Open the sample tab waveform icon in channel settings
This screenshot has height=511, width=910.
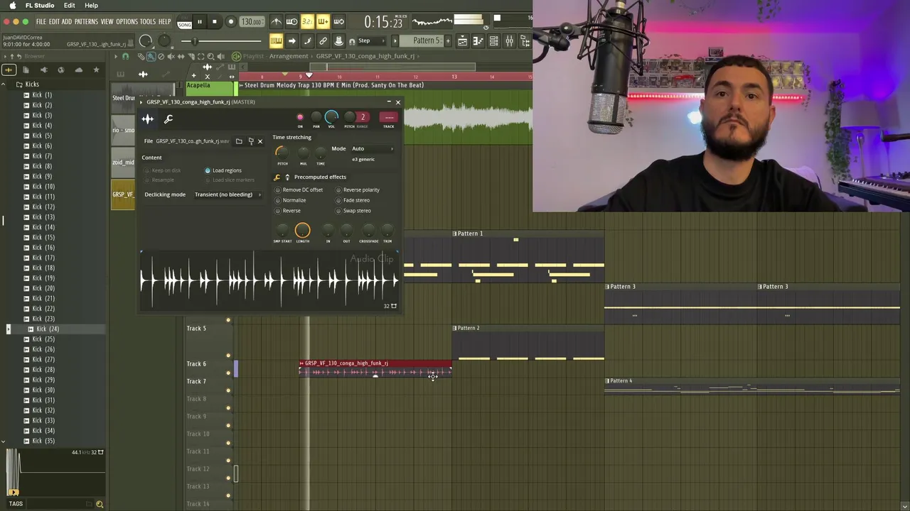pos(148,119)
